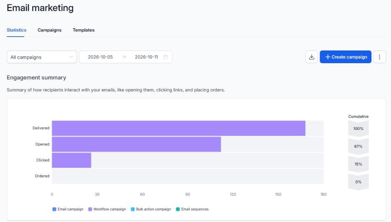Toggle Email campaign legend swatch
This screenshot has width=391, height=222.
click(54, 209)
